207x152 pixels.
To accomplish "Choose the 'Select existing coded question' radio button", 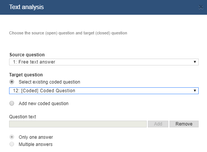I will tap(12, 82).
